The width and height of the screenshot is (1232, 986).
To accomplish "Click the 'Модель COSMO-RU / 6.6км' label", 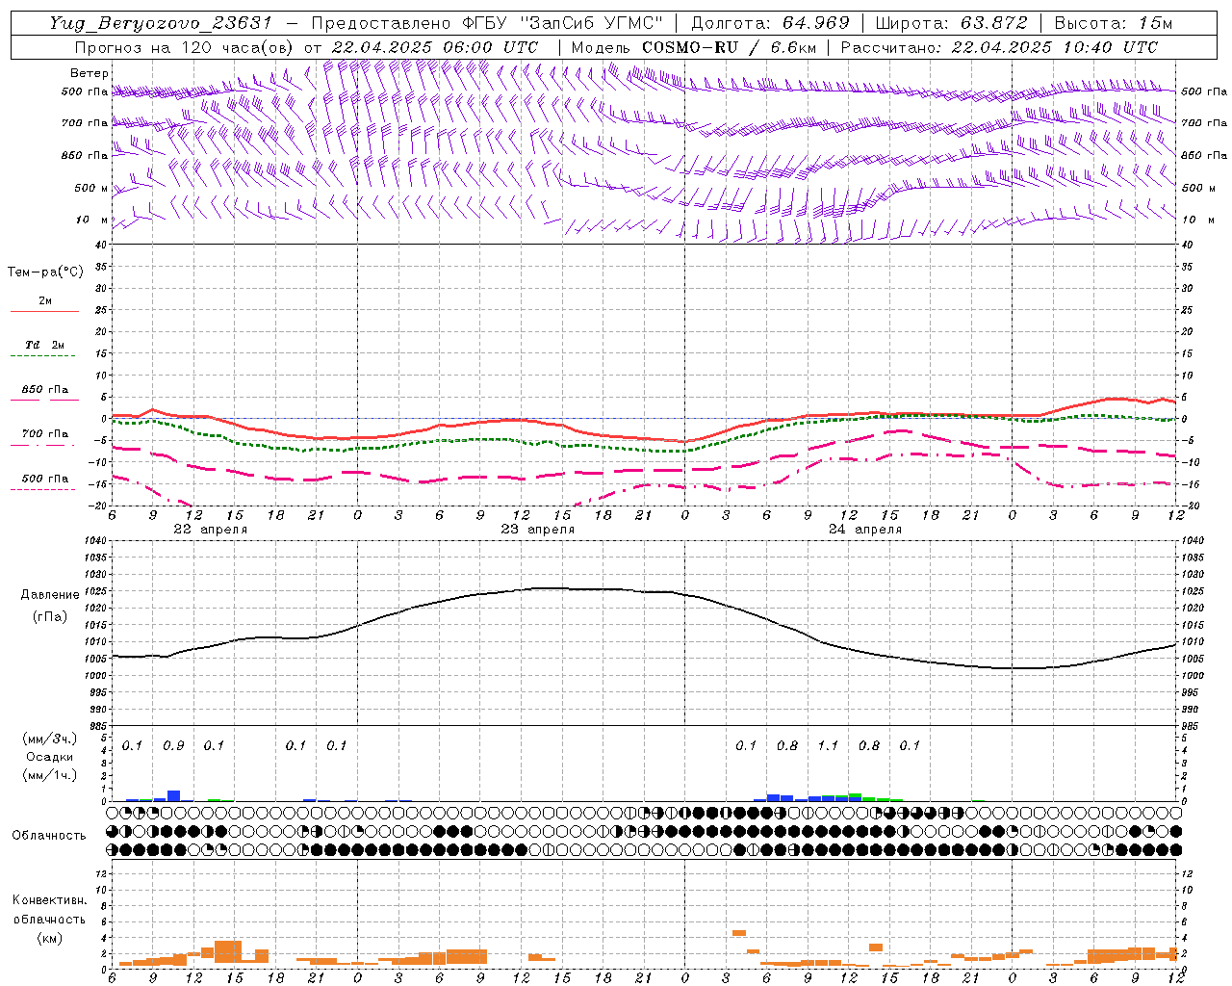I will tap(693, 47).
